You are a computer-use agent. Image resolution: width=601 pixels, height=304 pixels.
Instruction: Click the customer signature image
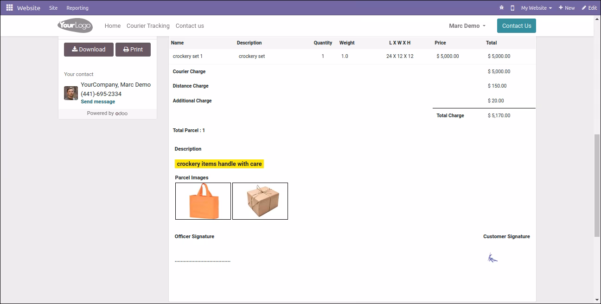click(x=492, y=258)
